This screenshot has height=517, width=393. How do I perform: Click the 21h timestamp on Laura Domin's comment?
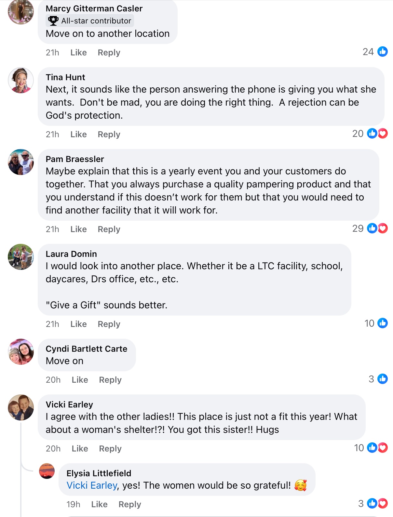click(52, 324)
